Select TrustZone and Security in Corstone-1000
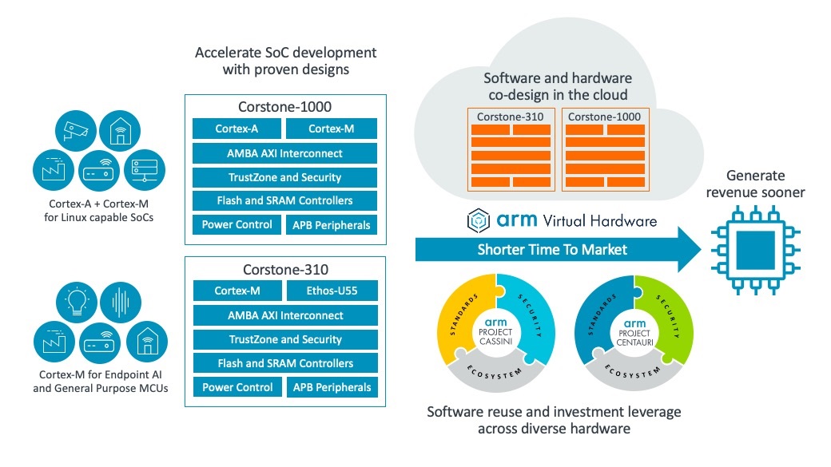The width and height of the screenshot is (831, 467). [284, 177]
